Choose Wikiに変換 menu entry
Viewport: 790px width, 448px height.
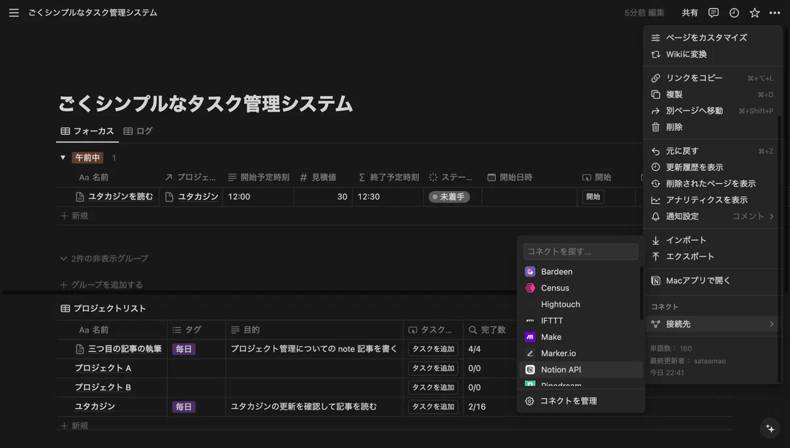[712, 55]
